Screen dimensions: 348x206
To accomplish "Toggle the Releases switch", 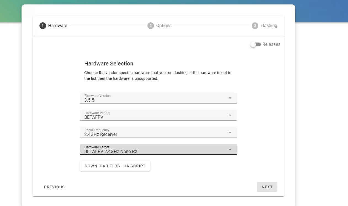I will click(x=255, y=44).
